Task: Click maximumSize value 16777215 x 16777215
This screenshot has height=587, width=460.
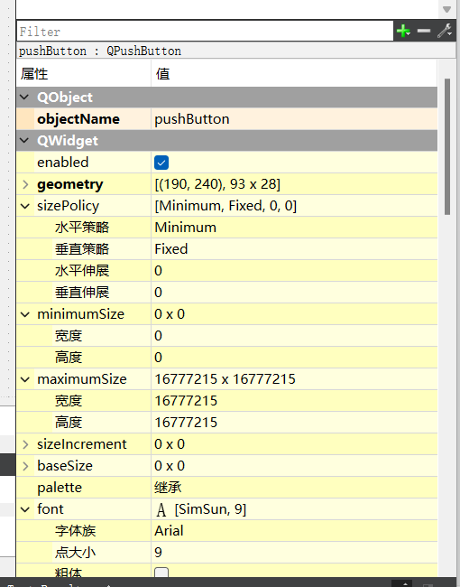Action: [294, 379]
